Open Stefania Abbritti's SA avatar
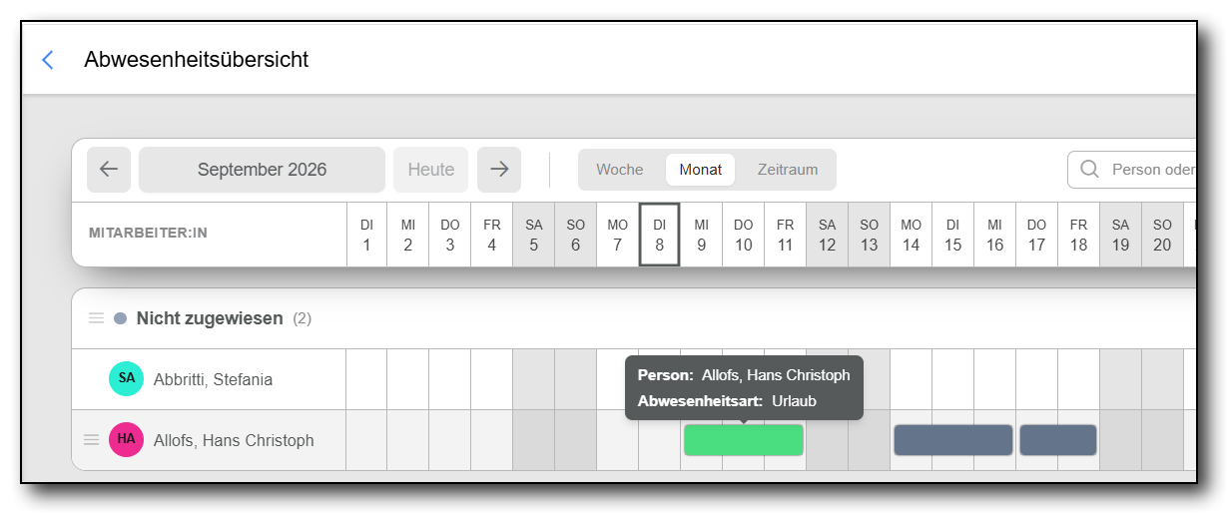Image resolution: width=1228 pixels, height=514 pixels. point(126,379)
